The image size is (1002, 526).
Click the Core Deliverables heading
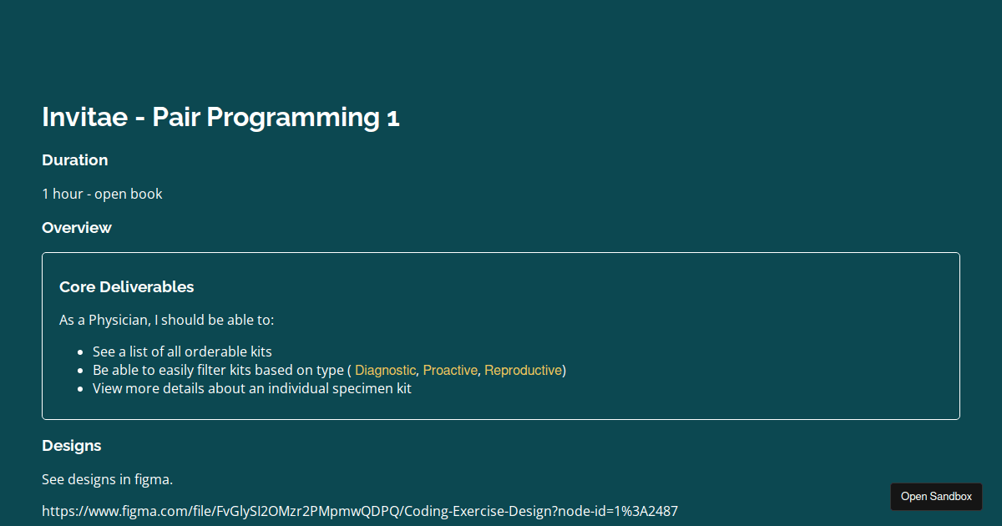point(127,287)
